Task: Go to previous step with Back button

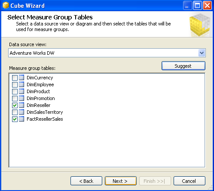Action: (86, 181)
